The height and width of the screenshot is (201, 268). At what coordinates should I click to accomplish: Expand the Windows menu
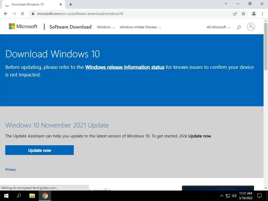[106, 27]
